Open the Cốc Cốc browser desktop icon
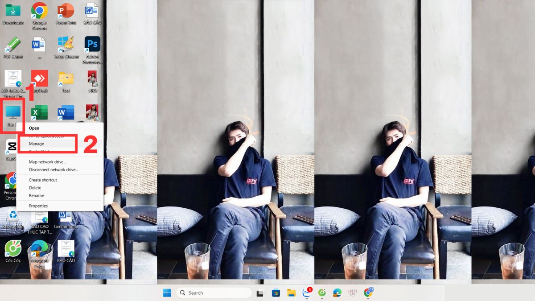535x301 pixels. [13, 249]
